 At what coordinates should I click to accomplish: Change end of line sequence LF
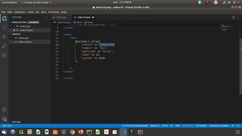(x=171, y=126)
